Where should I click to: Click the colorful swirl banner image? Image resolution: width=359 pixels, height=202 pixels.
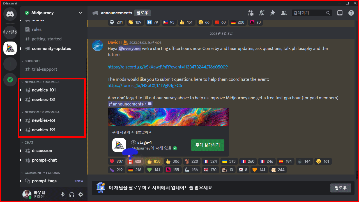click(x=168, y=117)
